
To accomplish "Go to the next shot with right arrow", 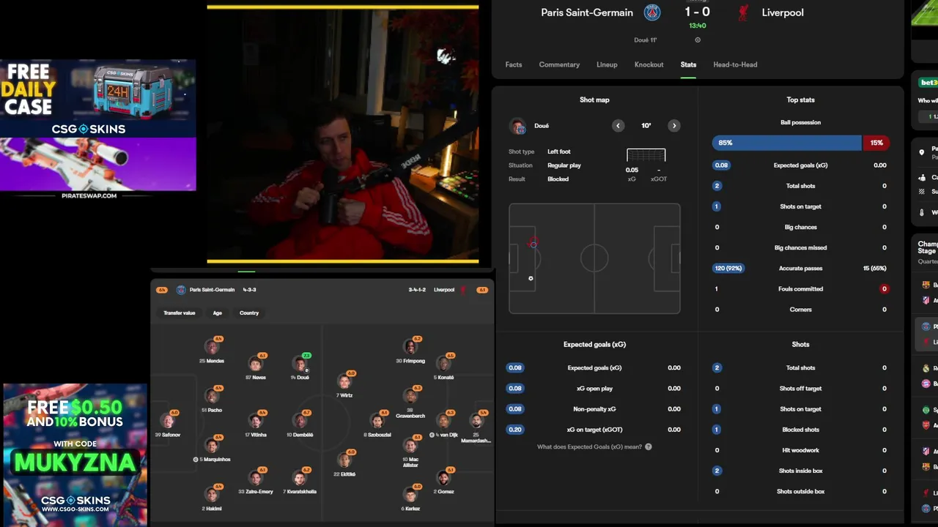I will click(674, 126).
